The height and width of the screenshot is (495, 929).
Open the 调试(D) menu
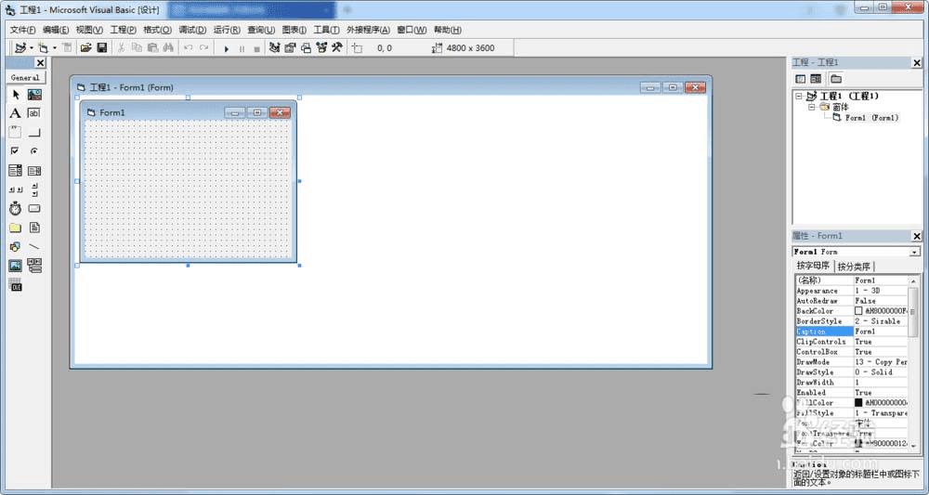point(192,31)
